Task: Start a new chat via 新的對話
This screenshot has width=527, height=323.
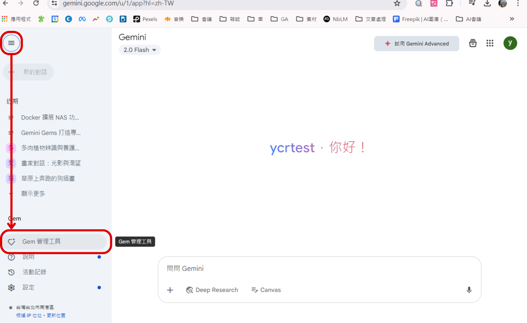Action: [x=28, y=72]
